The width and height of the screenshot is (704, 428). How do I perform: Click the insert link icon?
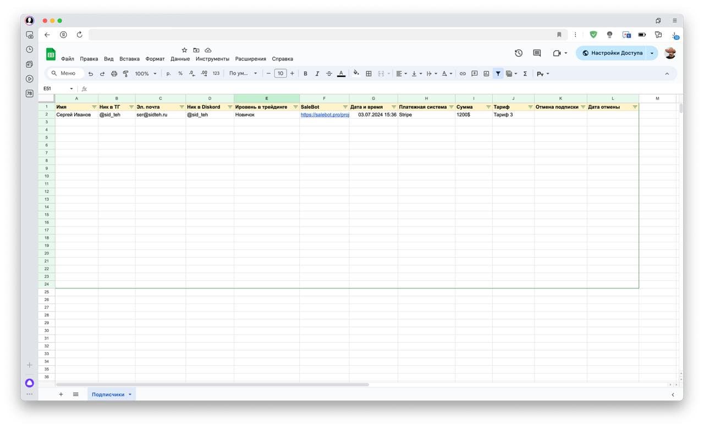[463, 74]
